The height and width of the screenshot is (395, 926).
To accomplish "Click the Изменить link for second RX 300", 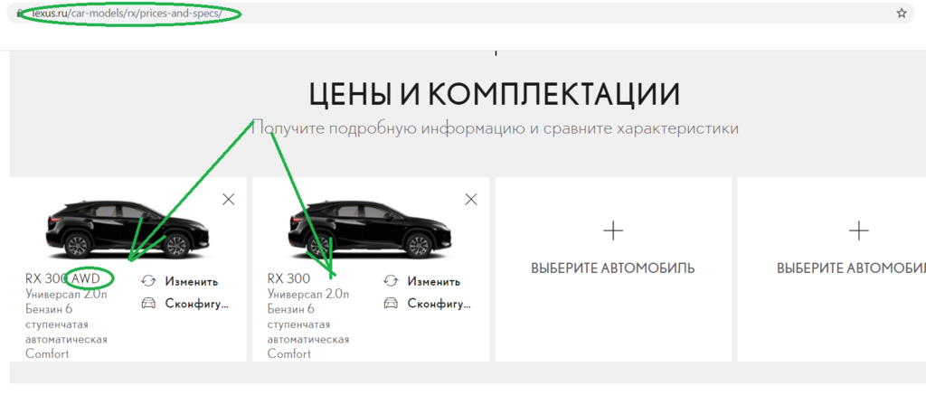I will point(433,282).
